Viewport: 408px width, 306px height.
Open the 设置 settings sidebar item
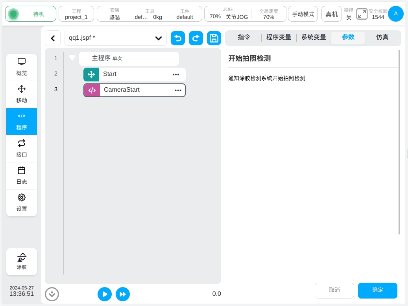22,203
